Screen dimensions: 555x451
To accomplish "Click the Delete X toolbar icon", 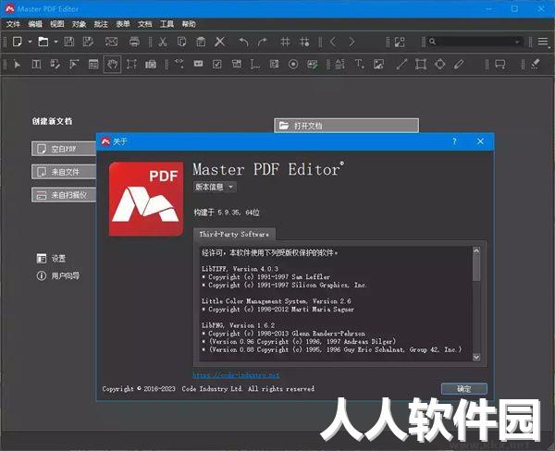I will [x=220, y=42].
